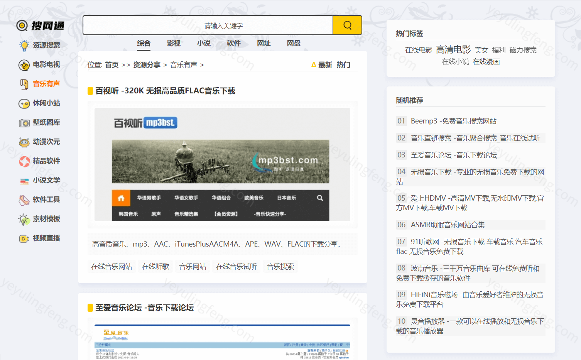This screenshot has height=360, width=581.
Task: Open recommendation 06 ASMR助眠音乐网站合集
Action: tap(448, 225)
